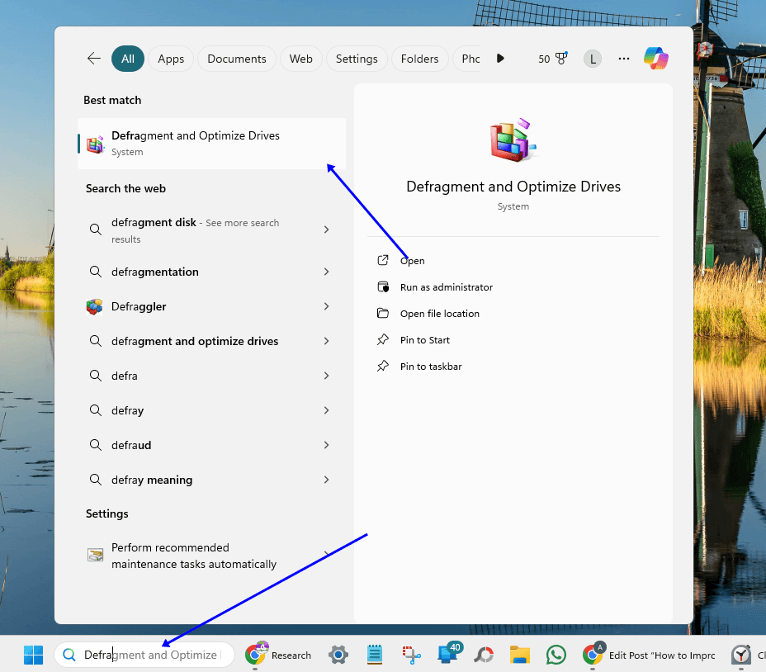Open WhatsApp from the taskbar
Image resolution: width=766 pixels, height=672 pixels.
point(556,655)
